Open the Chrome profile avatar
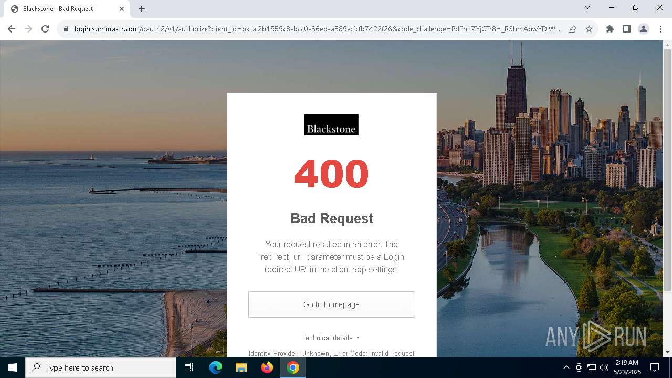 tap(643, 29)
